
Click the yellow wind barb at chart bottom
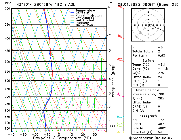pos(121,132)
